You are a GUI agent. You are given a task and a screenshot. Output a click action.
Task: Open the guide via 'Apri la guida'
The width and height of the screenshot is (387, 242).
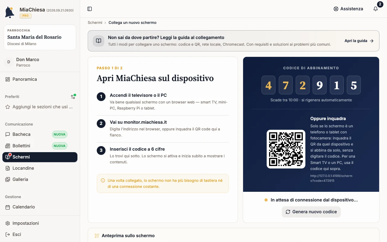pyautogui.click(x=359, y=41)
